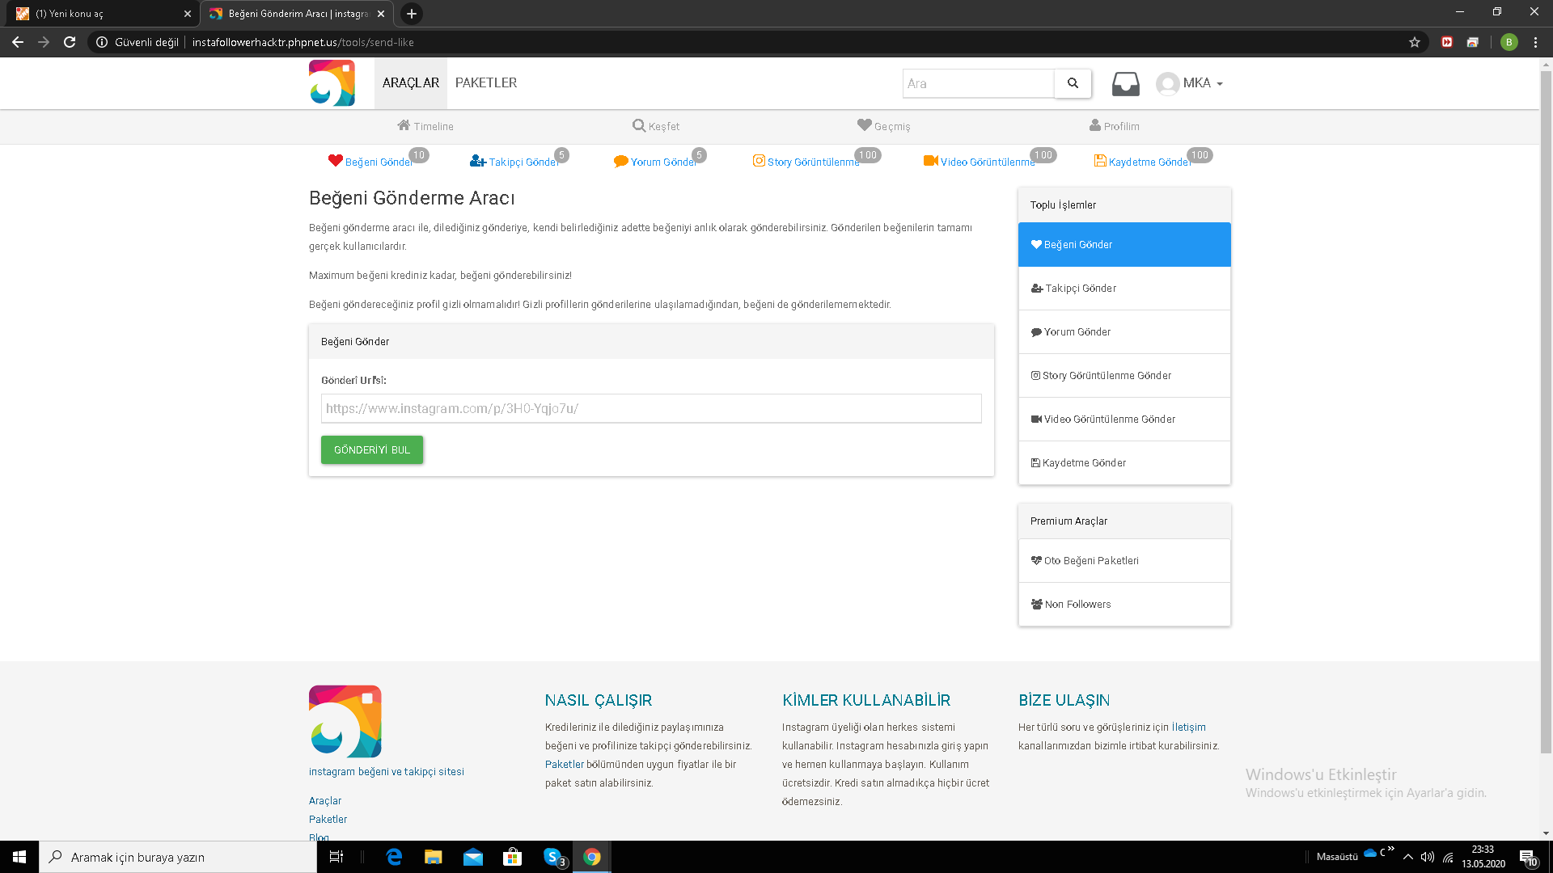Open Task View on the taskbar

pos(336,857)
